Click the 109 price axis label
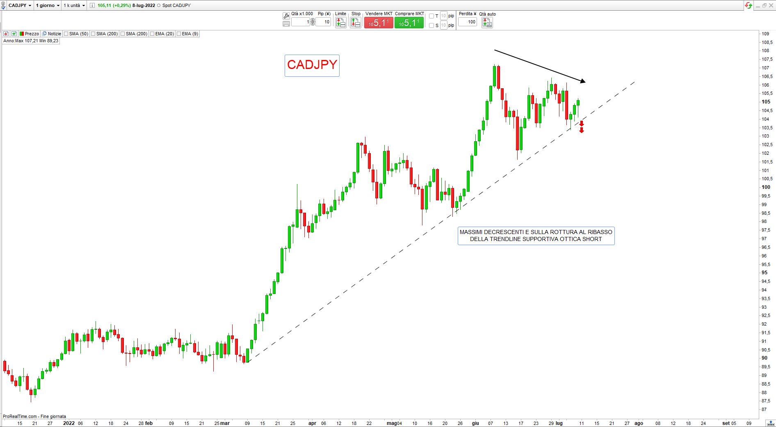Screen dimensions: 776x427 (765, 34)
